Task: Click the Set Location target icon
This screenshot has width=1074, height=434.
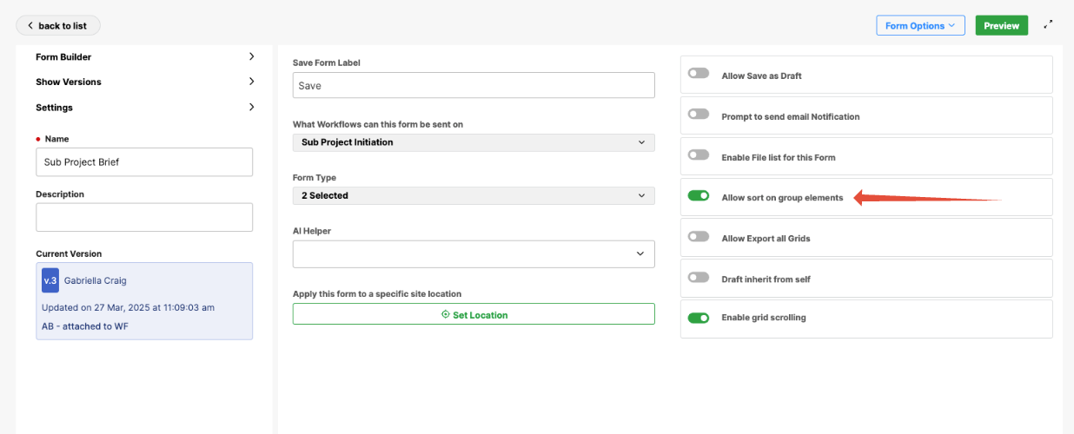Action: tap(446, 315)
